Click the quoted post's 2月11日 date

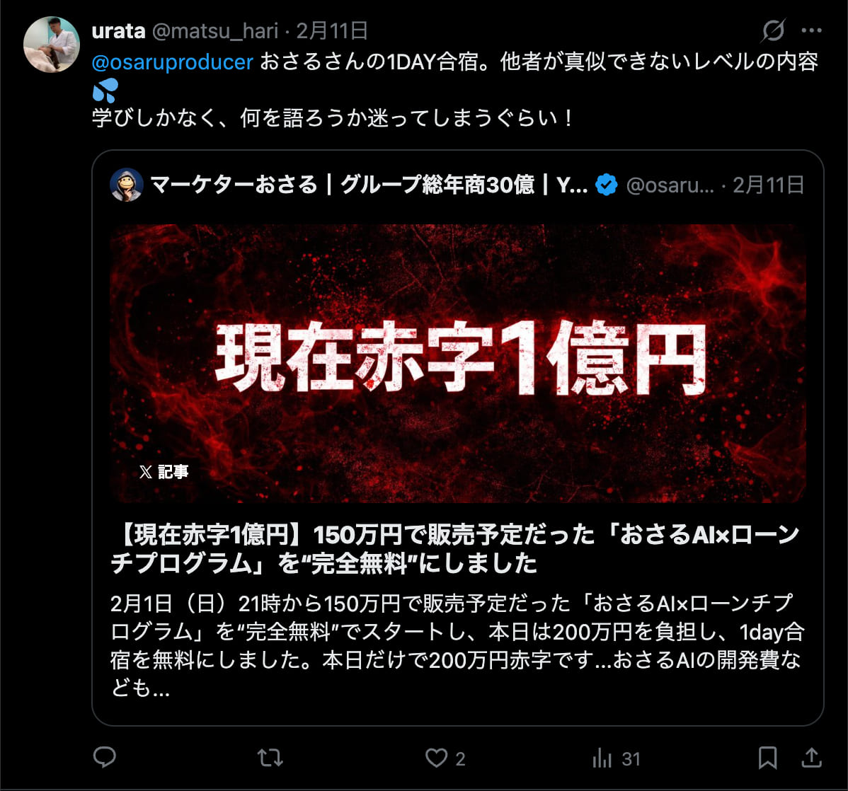(x=769, y=185)
